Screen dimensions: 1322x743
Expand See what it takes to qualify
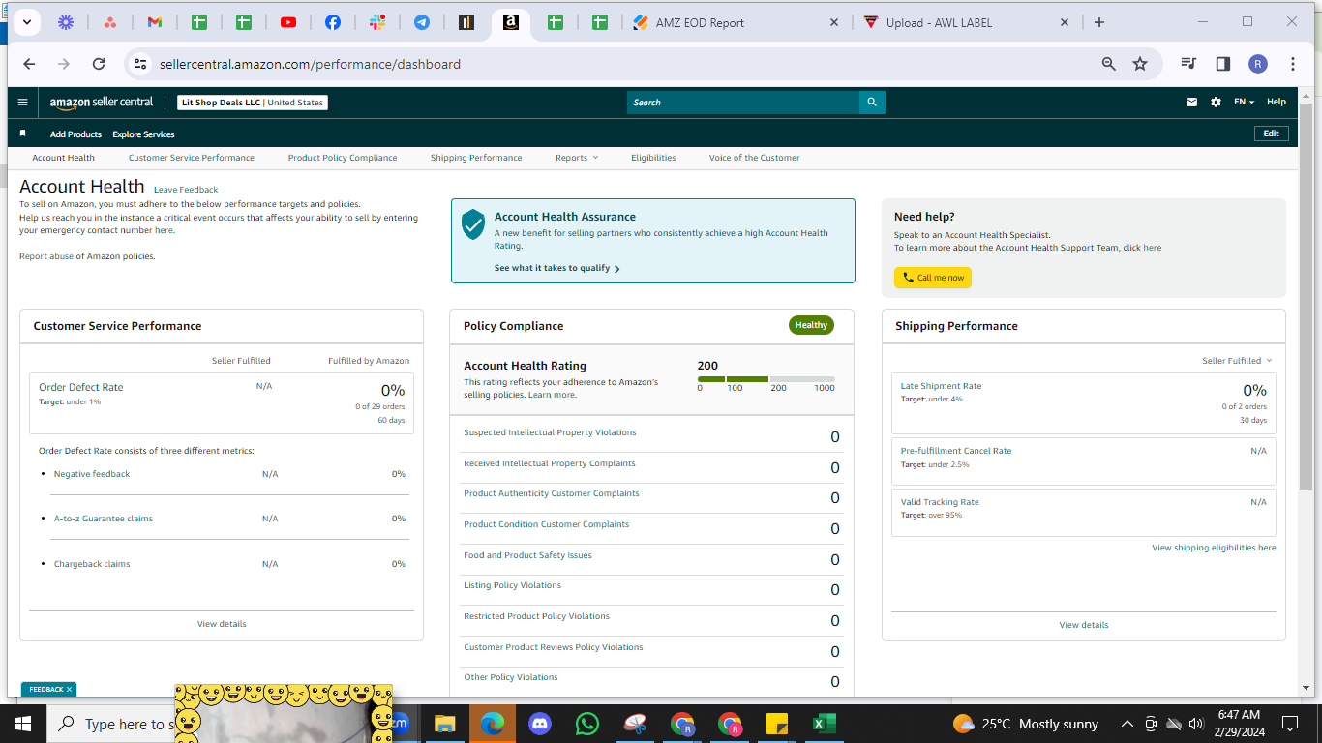pyautogui.click(x=556, y=268)
